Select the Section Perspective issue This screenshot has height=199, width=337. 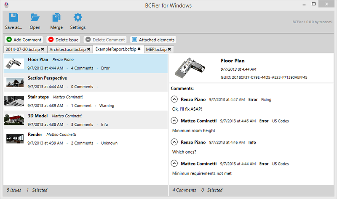click(x=47, y=78)
